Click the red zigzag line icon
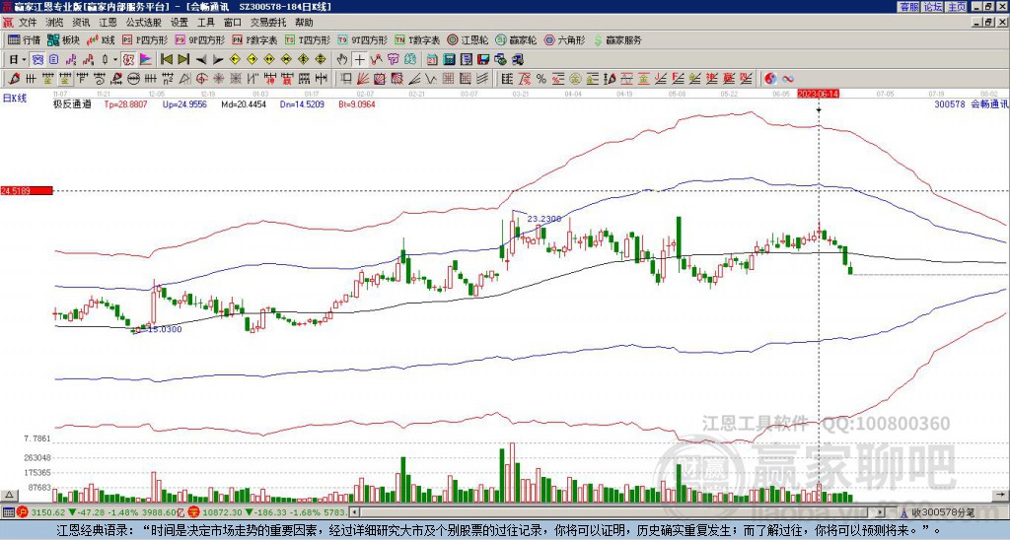Viewport: 1010px width, 540px height. (x=376, y=60)
